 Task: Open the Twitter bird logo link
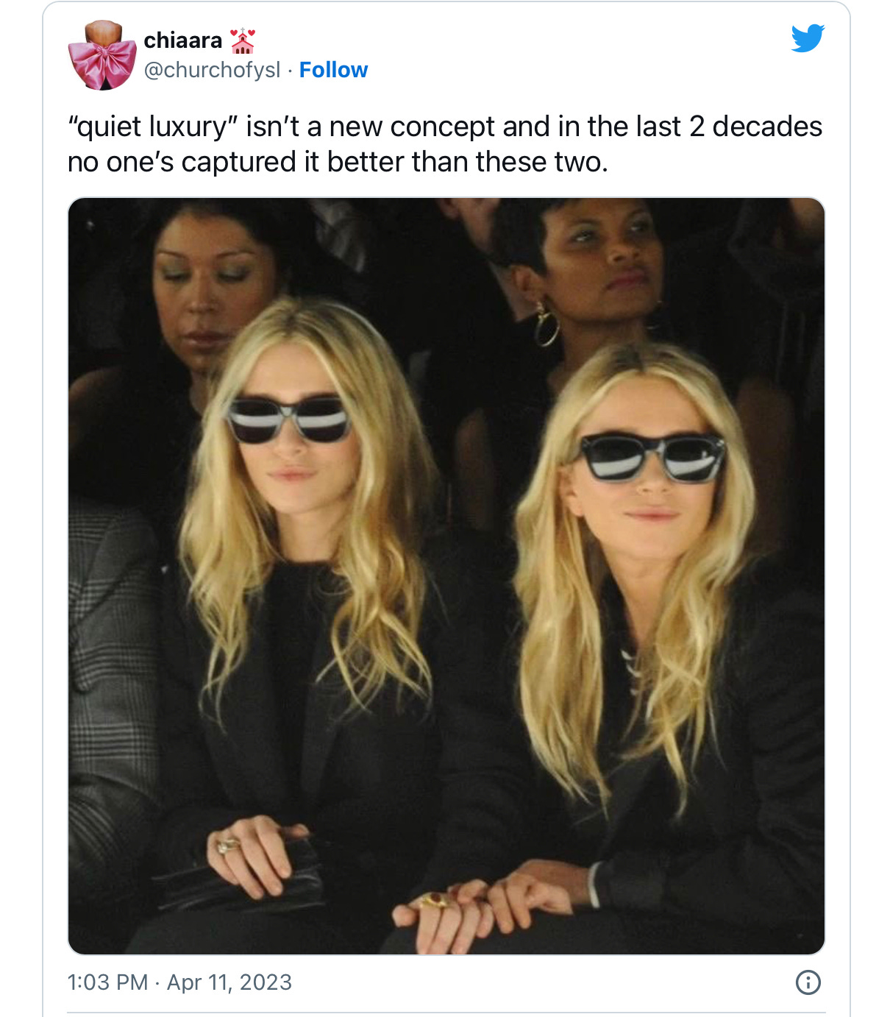pos(808,38)
